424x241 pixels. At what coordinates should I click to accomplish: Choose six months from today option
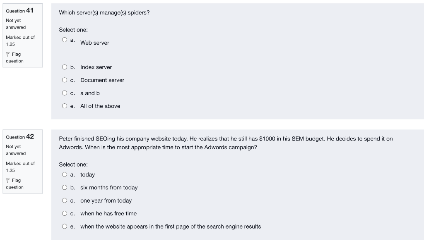[x=65, y=187]
